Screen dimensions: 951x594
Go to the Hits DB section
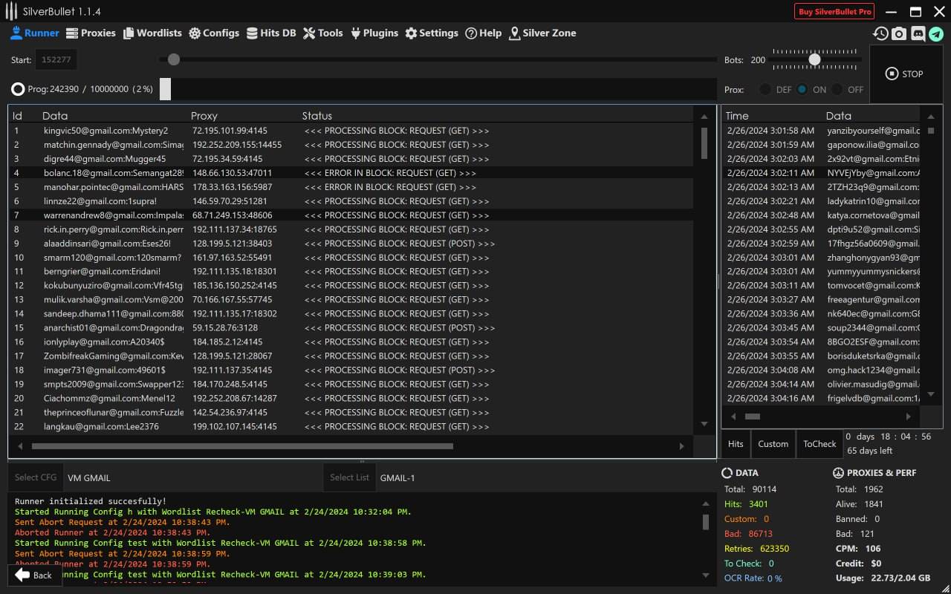pyautogui.click(x=271, y=33)
